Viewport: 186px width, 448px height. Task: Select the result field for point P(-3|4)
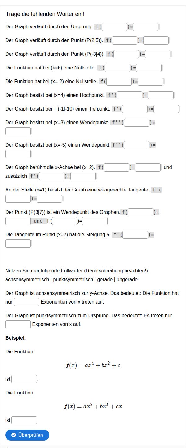(158, 54)
